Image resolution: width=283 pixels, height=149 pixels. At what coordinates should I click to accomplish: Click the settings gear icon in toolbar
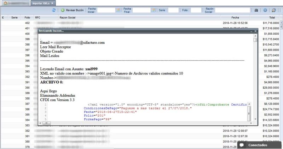(x=275, y=10)
